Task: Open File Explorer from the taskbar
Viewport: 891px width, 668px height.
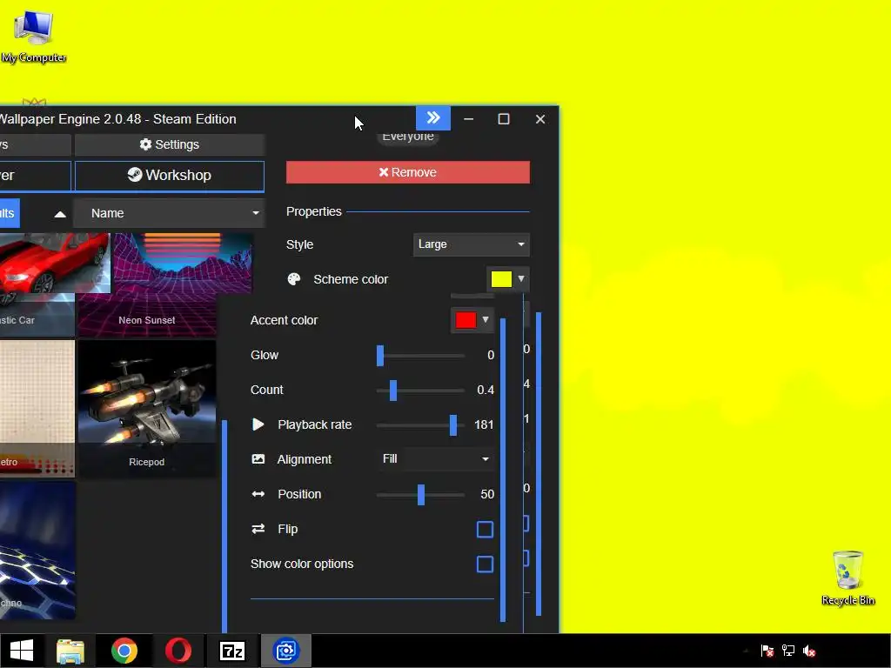Action: 70,651
